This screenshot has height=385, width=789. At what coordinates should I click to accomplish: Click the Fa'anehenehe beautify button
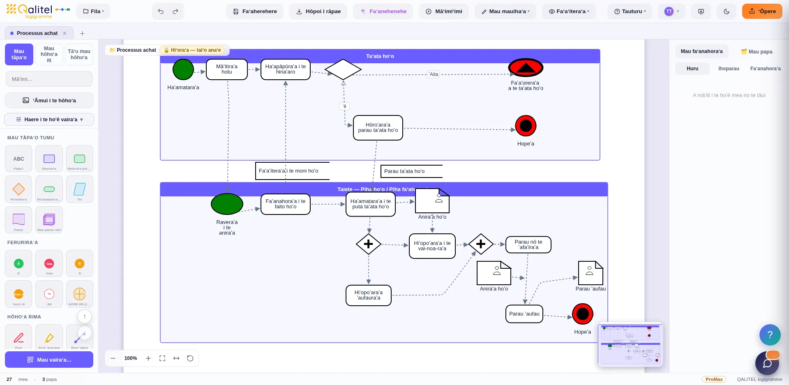click(383, 12)
